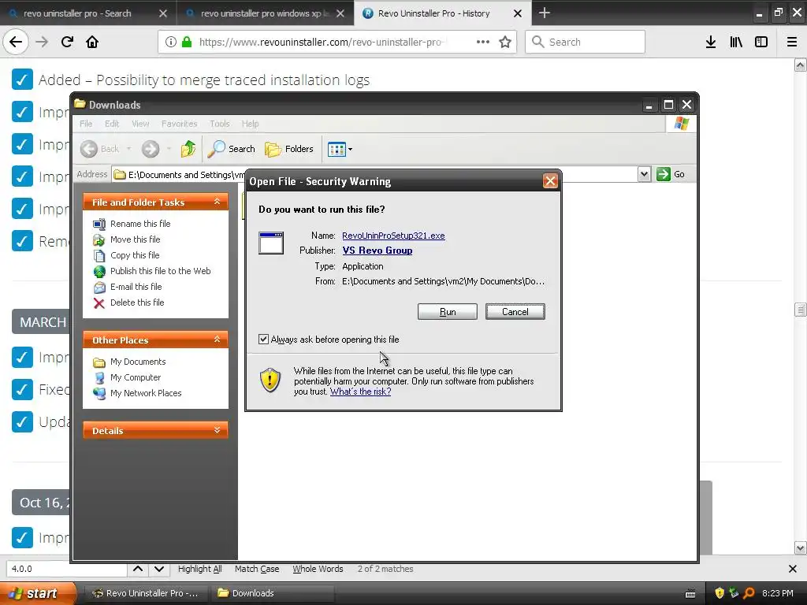Image resolution: width=807 pixels, height=605 pixels.
Task: Toggle checkbox beside merge traced installation logs
Action: (22, 80)
